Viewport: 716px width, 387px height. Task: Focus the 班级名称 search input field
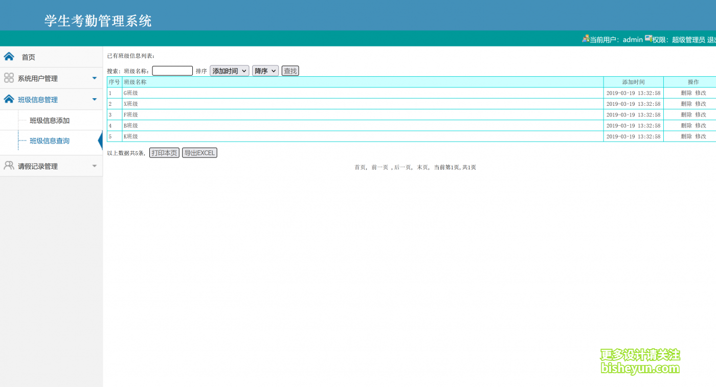tap(172, 71)
